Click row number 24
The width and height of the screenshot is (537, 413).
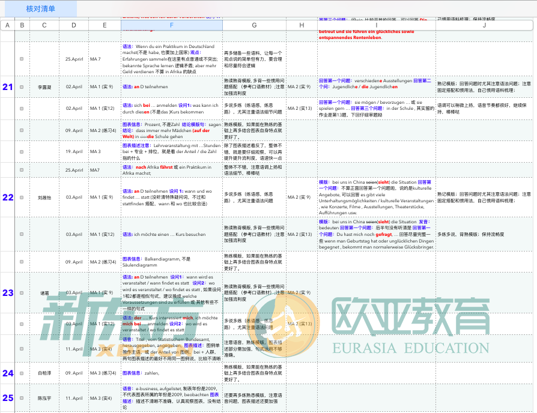point(8,373)
